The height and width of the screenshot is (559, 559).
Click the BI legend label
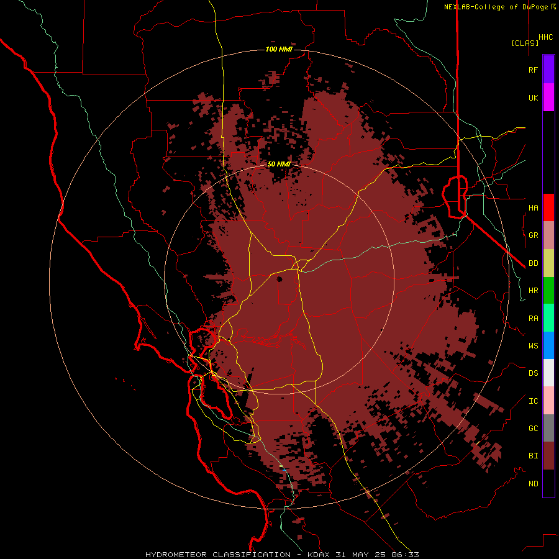pyautogui.click(x=533, y=456)
